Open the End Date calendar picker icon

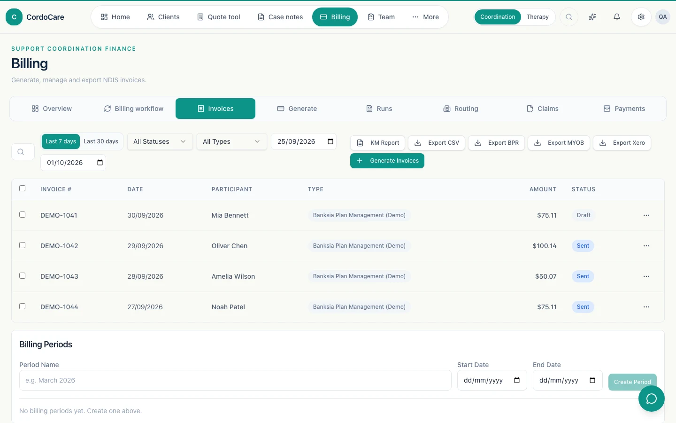tap(592, 380)
